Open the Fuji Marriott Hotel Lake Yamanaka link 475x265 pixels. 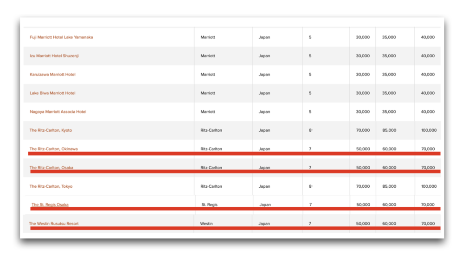pos(61,37)
